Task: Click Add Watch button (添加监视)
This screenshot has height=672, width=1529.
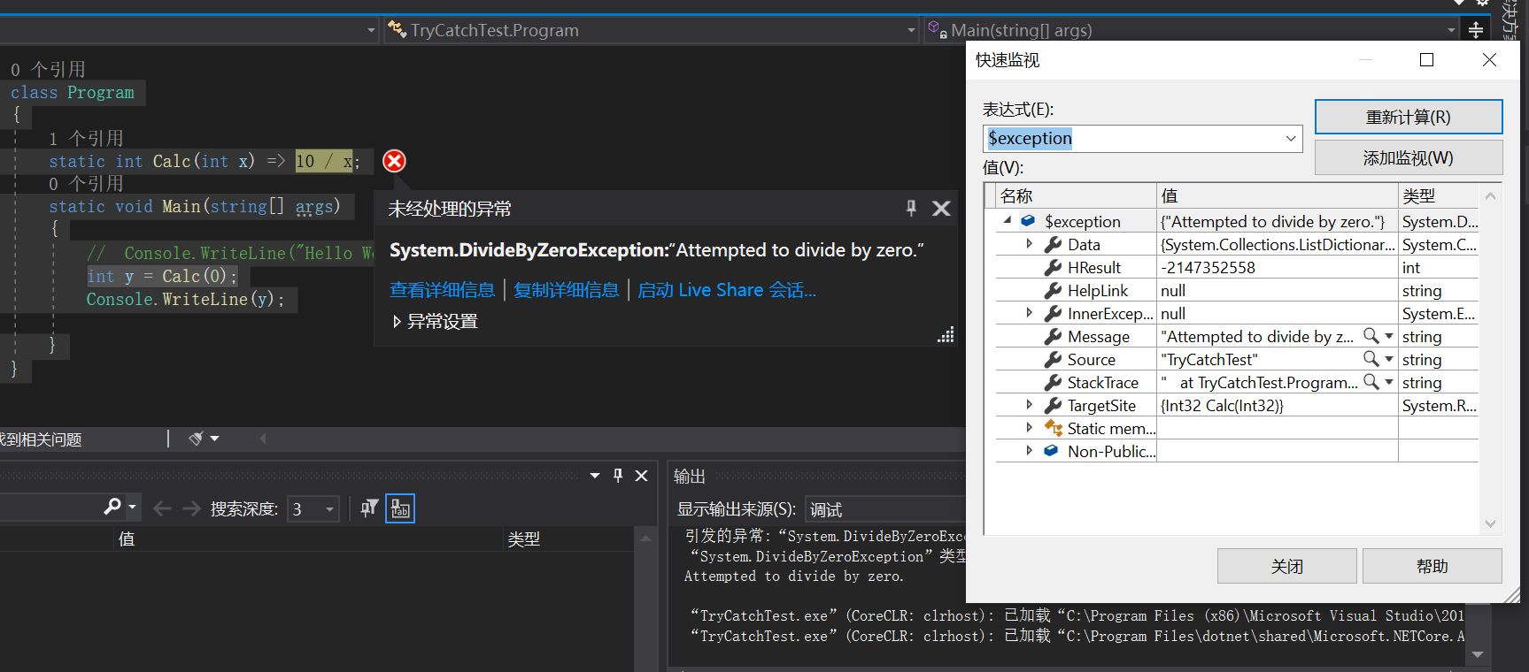Action: 1408,157
